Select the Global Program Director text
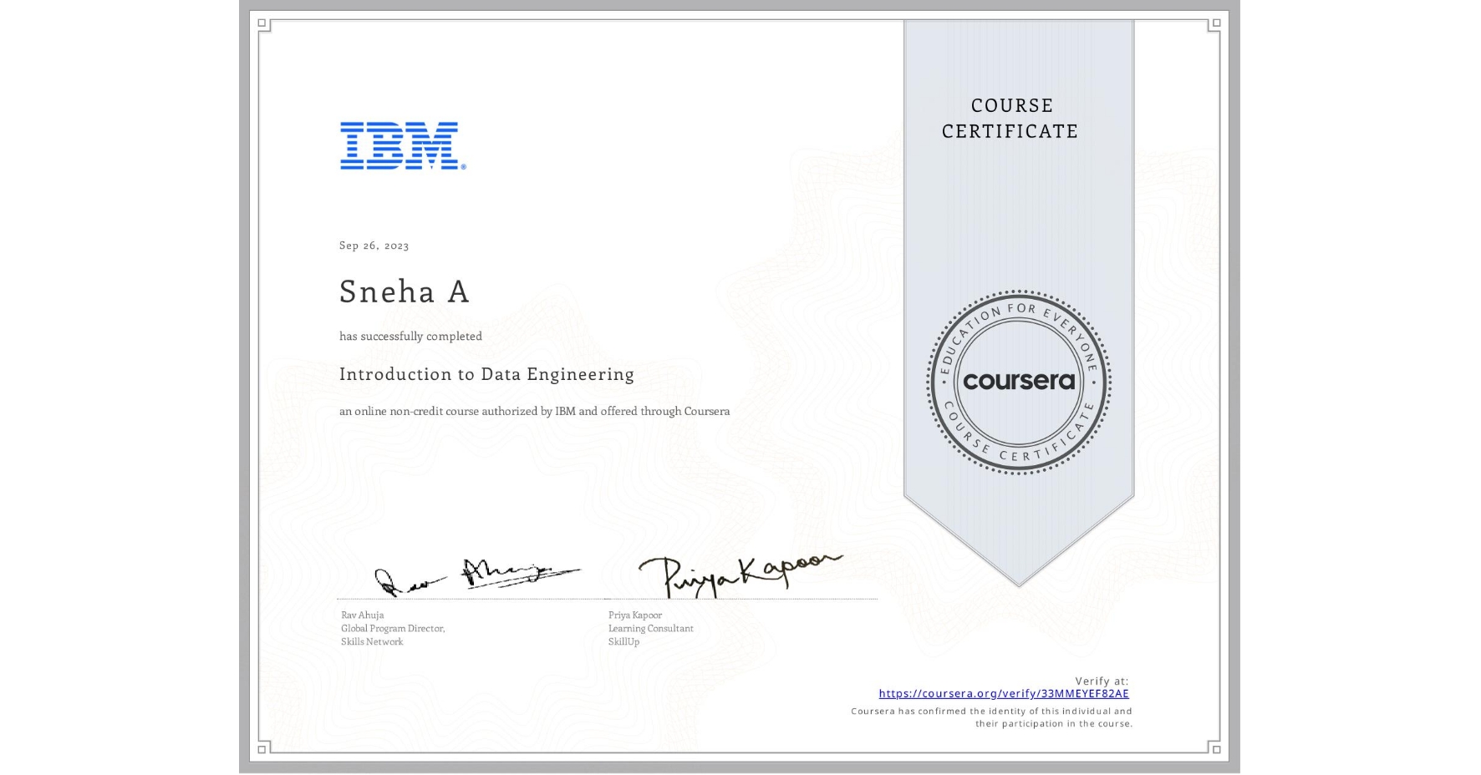This screenshot has width=1481, height=775. click(x=393, y=628)
